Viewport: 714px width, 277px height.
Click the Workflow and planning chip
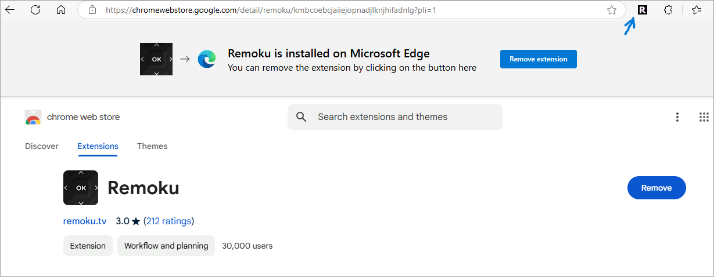pyautogui.click(x=166, y=246)
